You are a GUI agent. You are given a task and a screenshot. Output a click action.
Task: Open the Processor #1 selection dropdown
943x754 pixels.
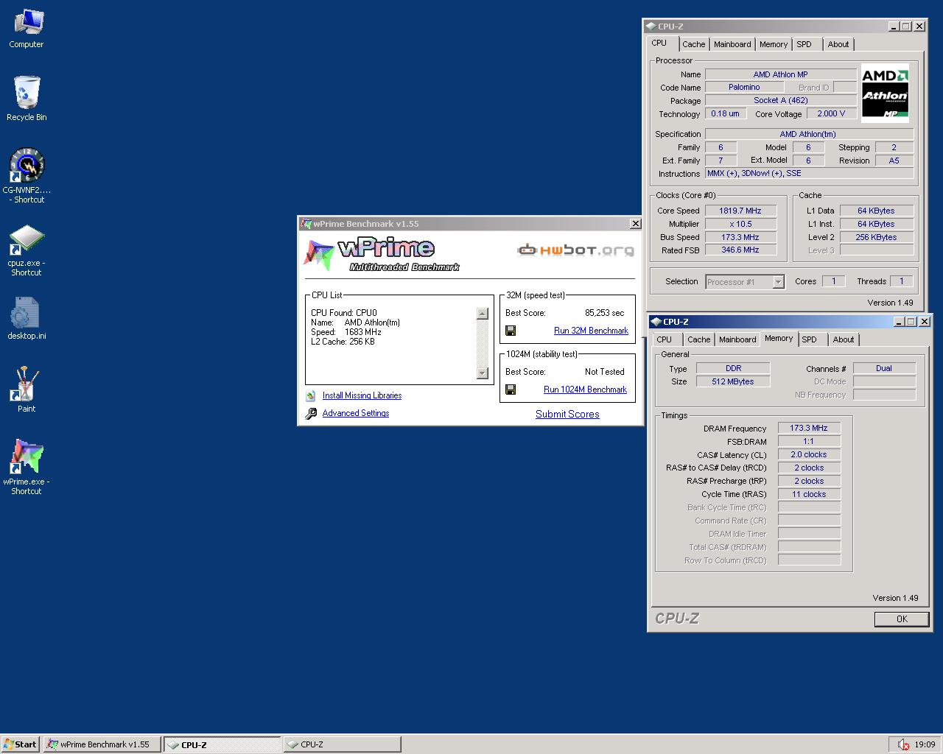pos(778,282)
